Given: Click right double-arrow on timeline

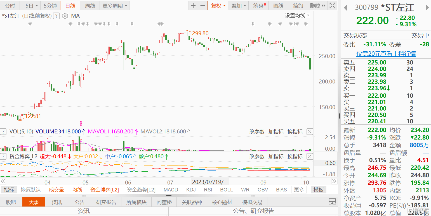Looking at the screenshot, I should coord(334,181).
